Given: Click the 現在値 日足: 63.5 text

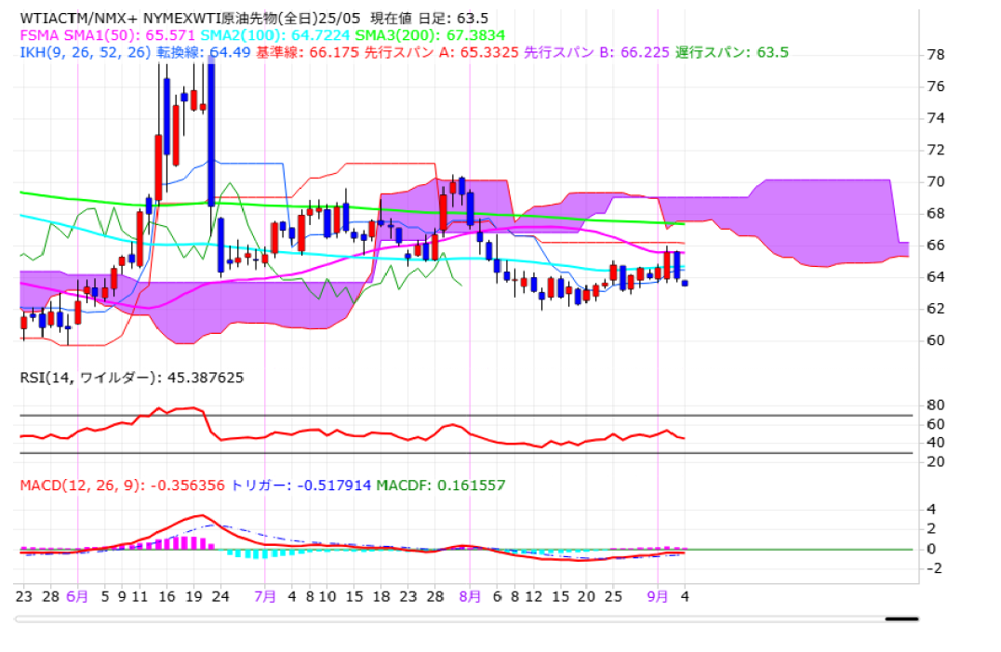Looking at the screenshot, I should click(x=429, y=18).
